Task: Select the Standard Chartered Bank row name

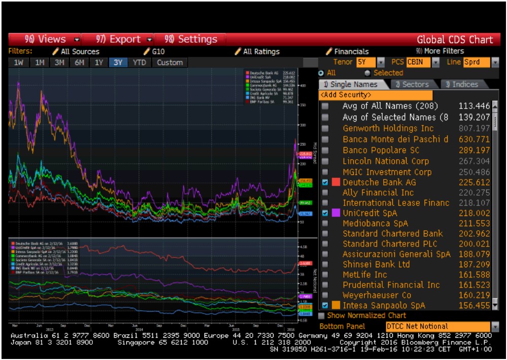Action: [x=393, y=234]
